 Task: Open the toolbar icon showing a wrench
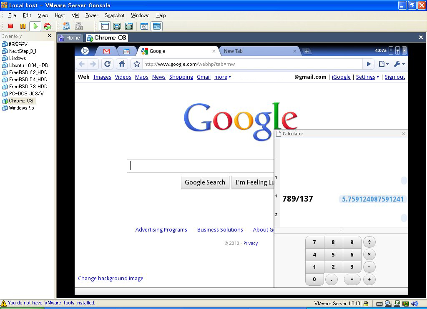pos(144,26)
